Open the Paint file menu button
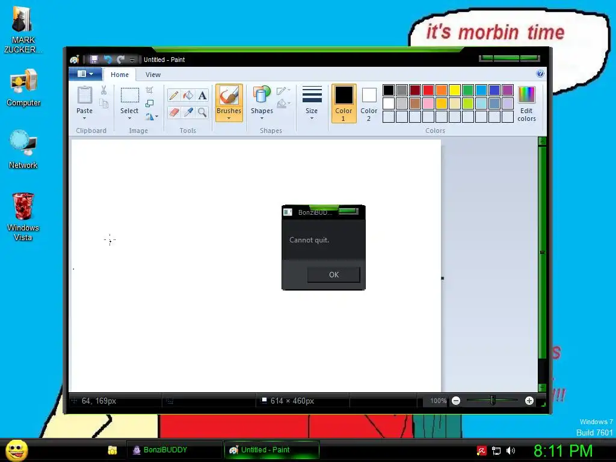This screenshot has height=462, width=616. 85,74
